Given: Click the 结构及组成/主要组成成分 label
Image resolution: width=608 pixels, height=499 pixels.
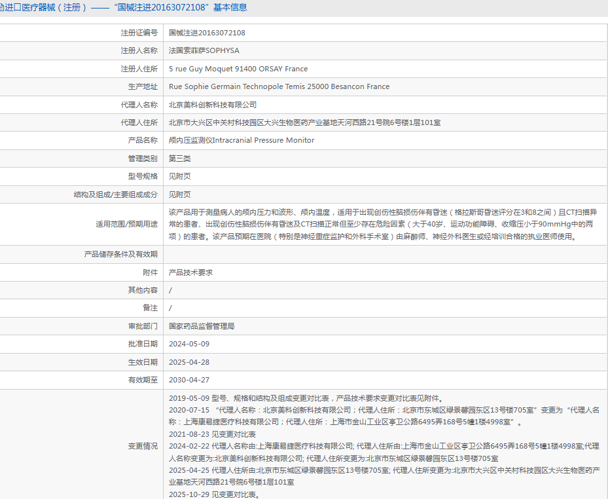Looking at the screenshot, I should [116, 194].
